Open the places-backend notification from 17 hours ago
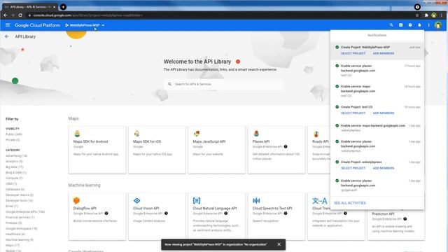Screen dimensions: 448x252 click(x=377, y=70)
